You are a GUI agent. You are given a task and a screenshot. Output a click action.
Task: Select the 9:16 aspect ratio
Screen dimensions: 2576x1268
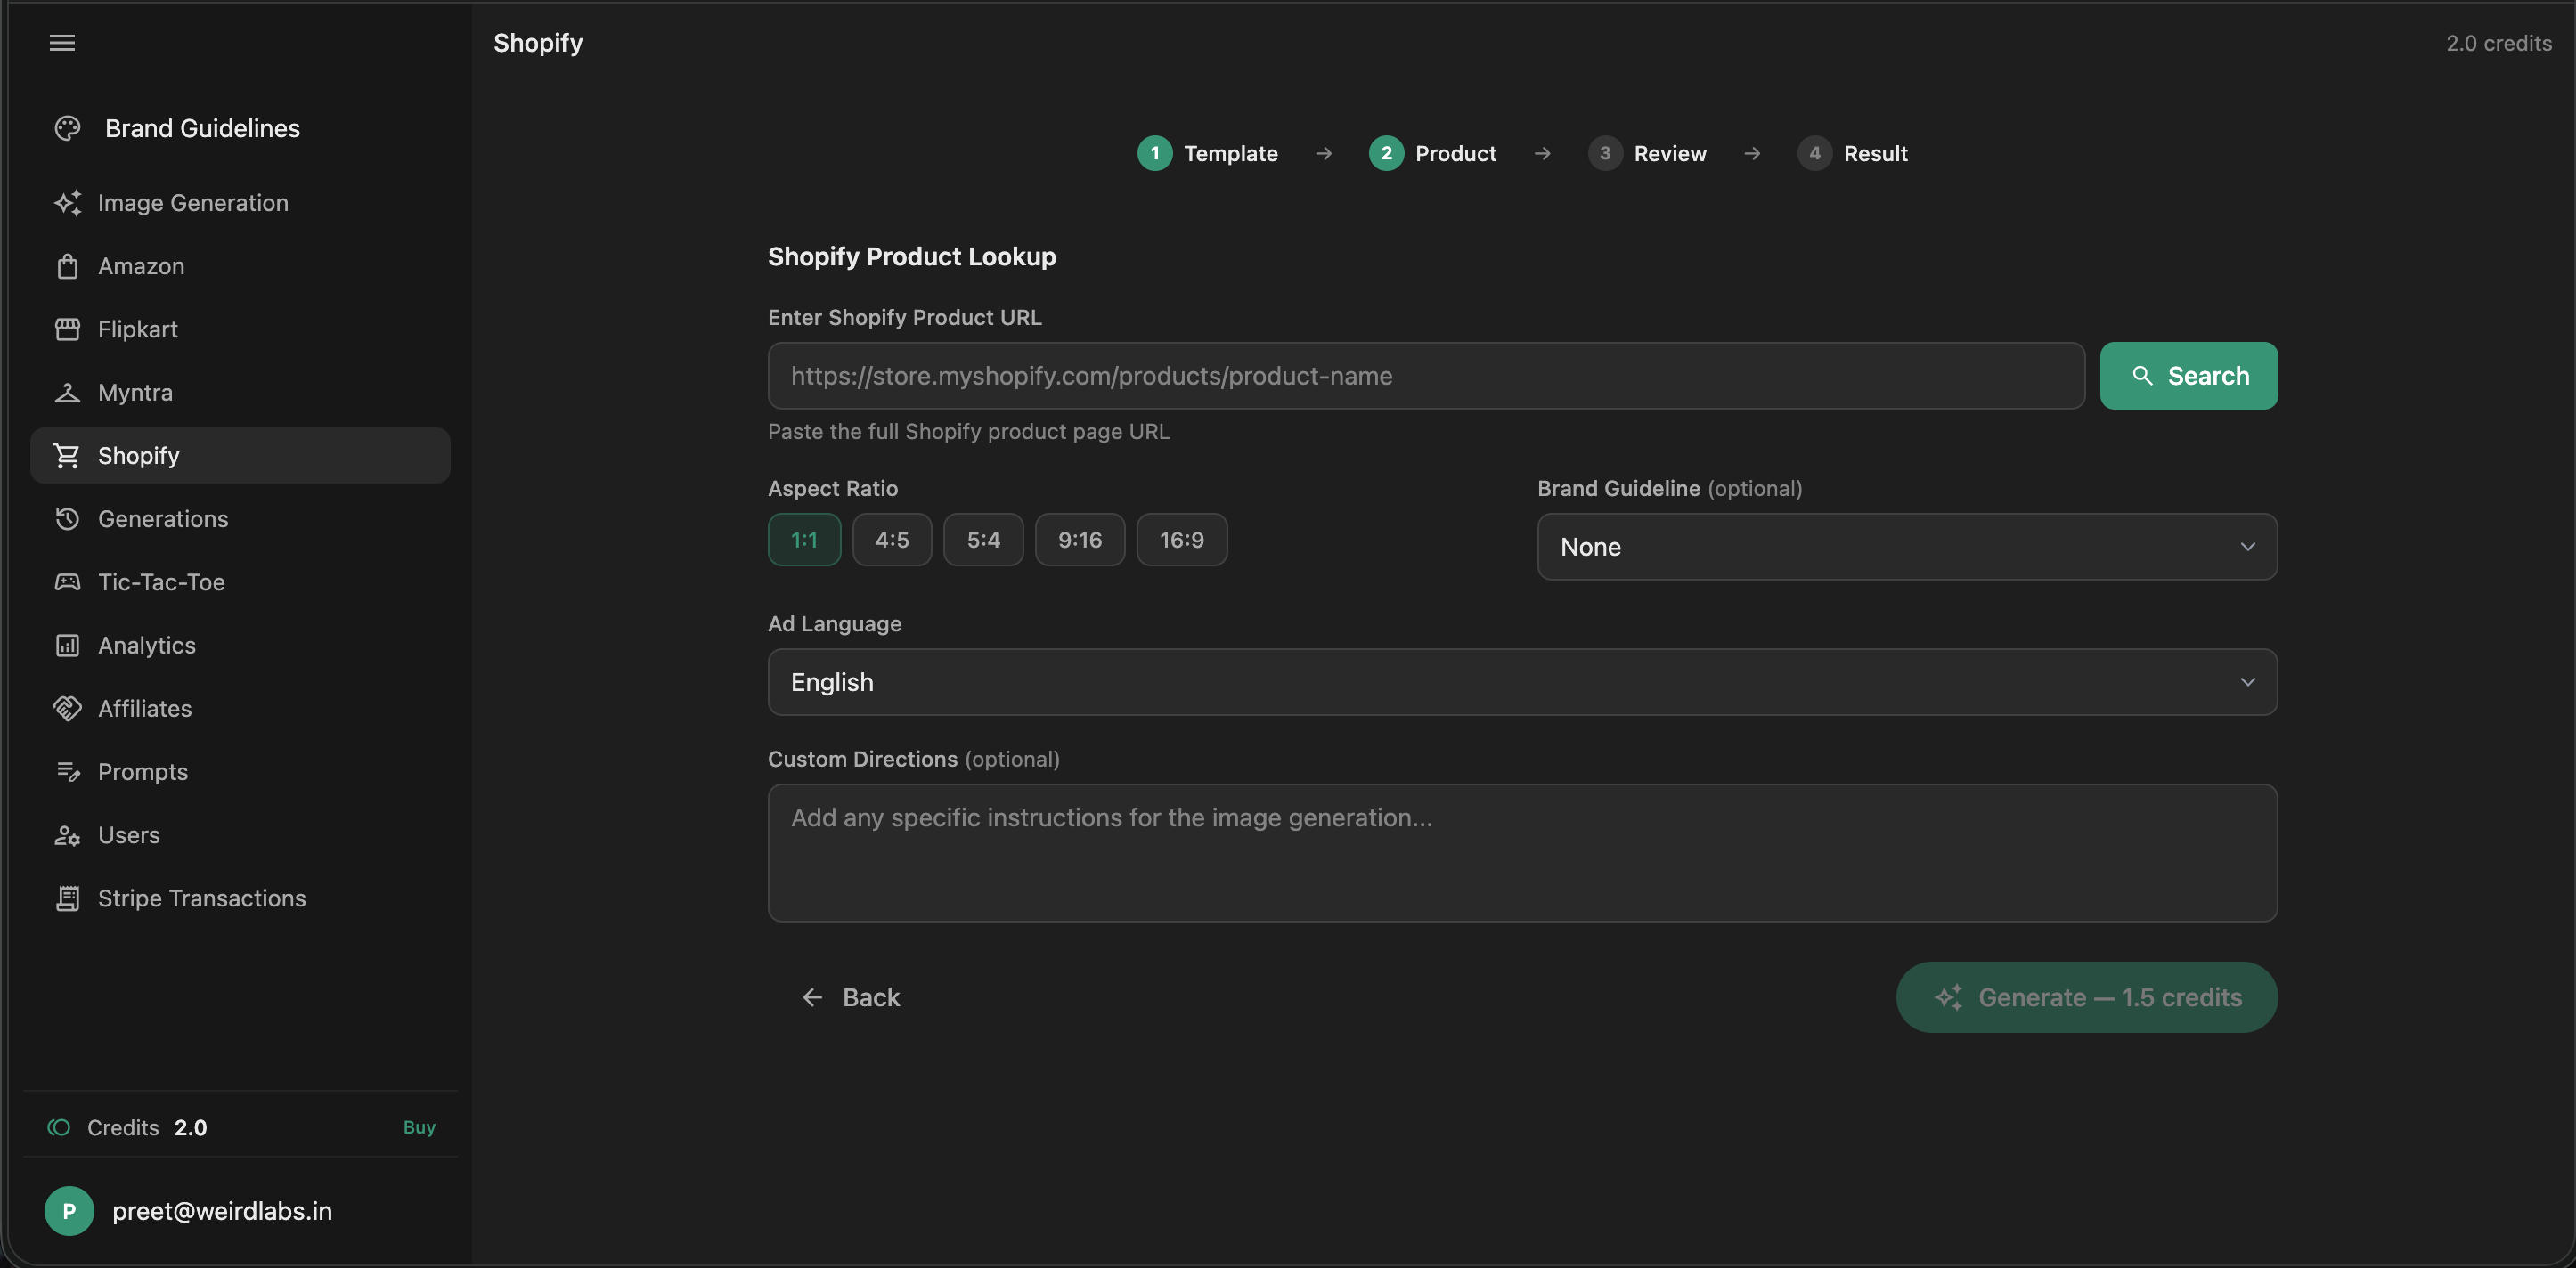pos(1079,540)
